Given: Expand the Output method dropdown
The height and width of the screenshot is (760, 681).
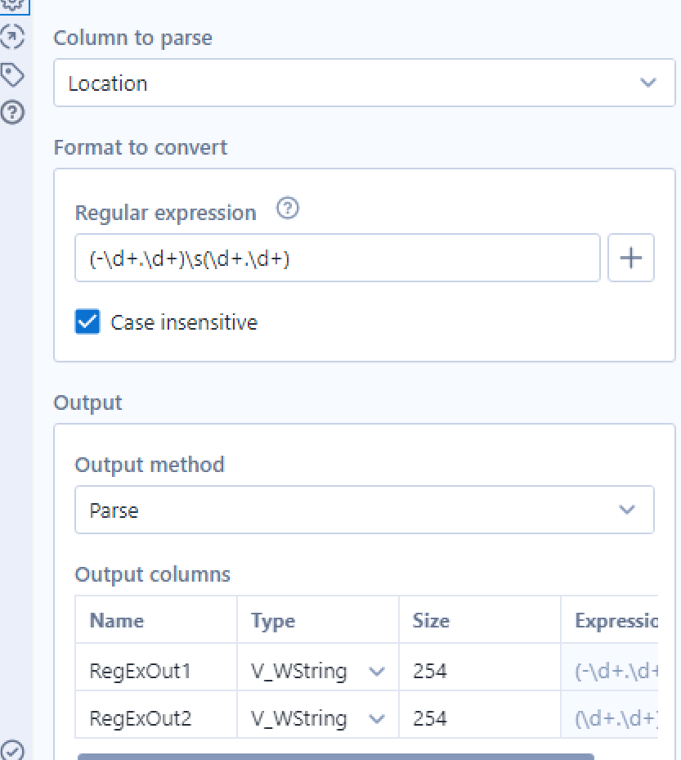Looking at the screenshot, I should [x=365, y=510].
